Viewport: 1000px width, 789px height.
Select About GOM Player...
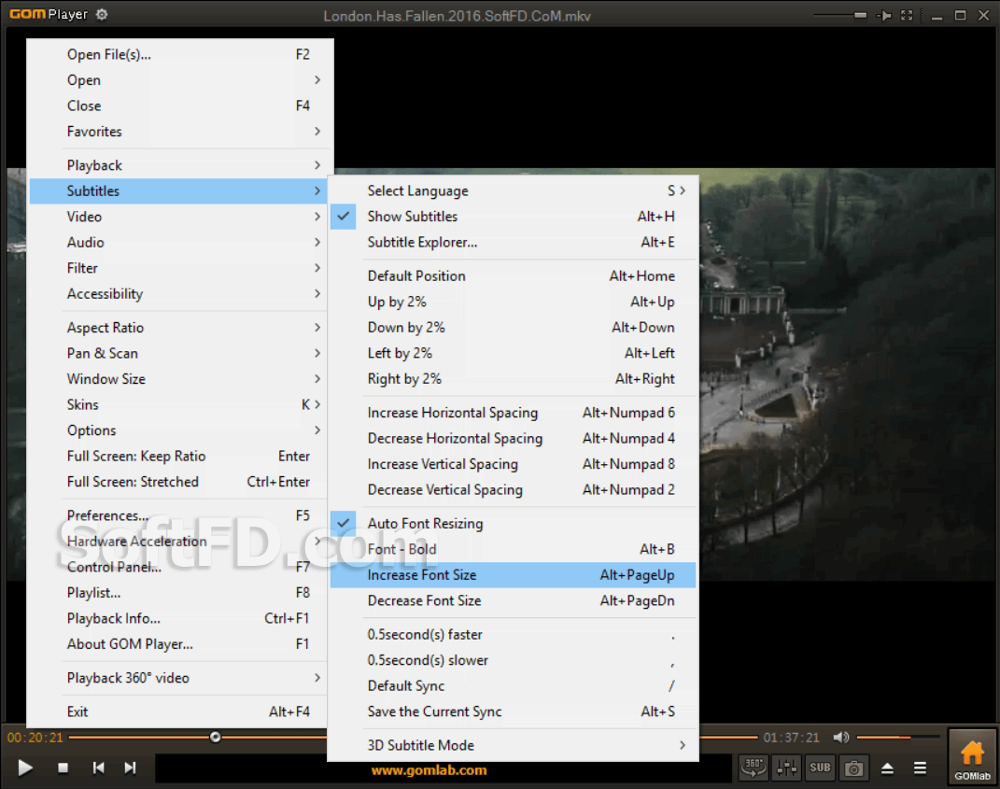pyautogui.click(x=178, y=643)
